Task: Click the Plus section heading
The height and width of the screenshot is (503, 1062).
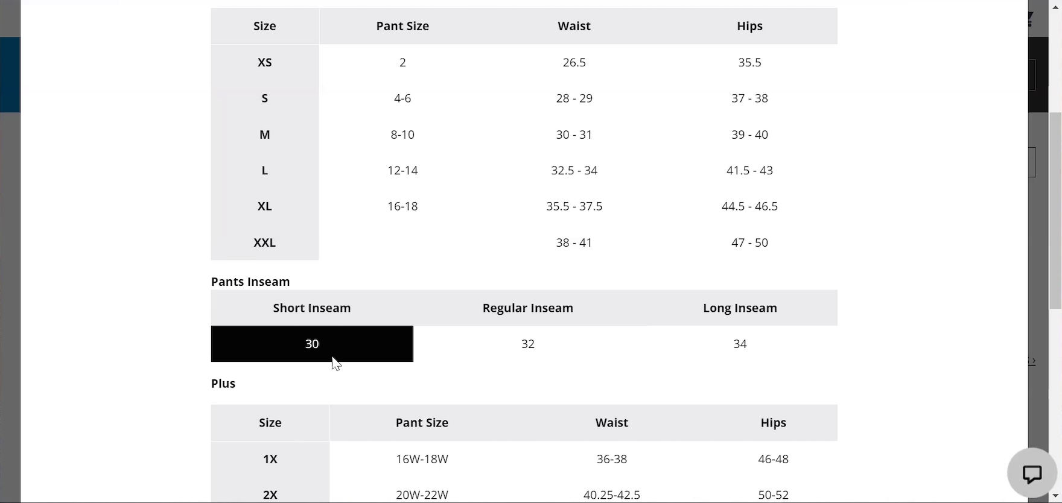Action: (x=223, y=384)
